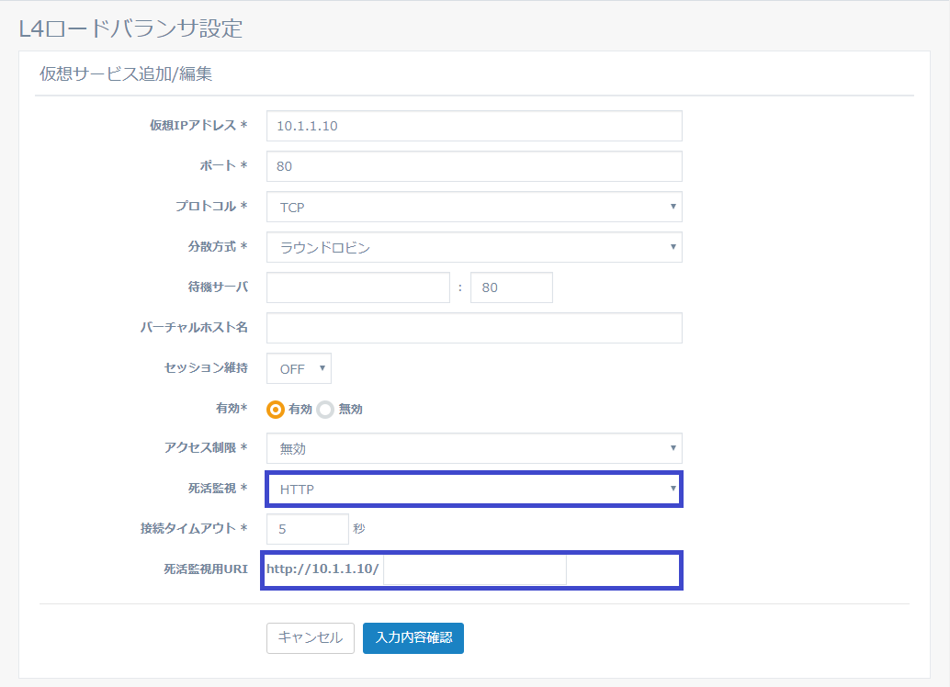The width and height of the screenshot is (950, 687).
Task: Click the バーチャルホスト名 input field
Action: [473, 328]
